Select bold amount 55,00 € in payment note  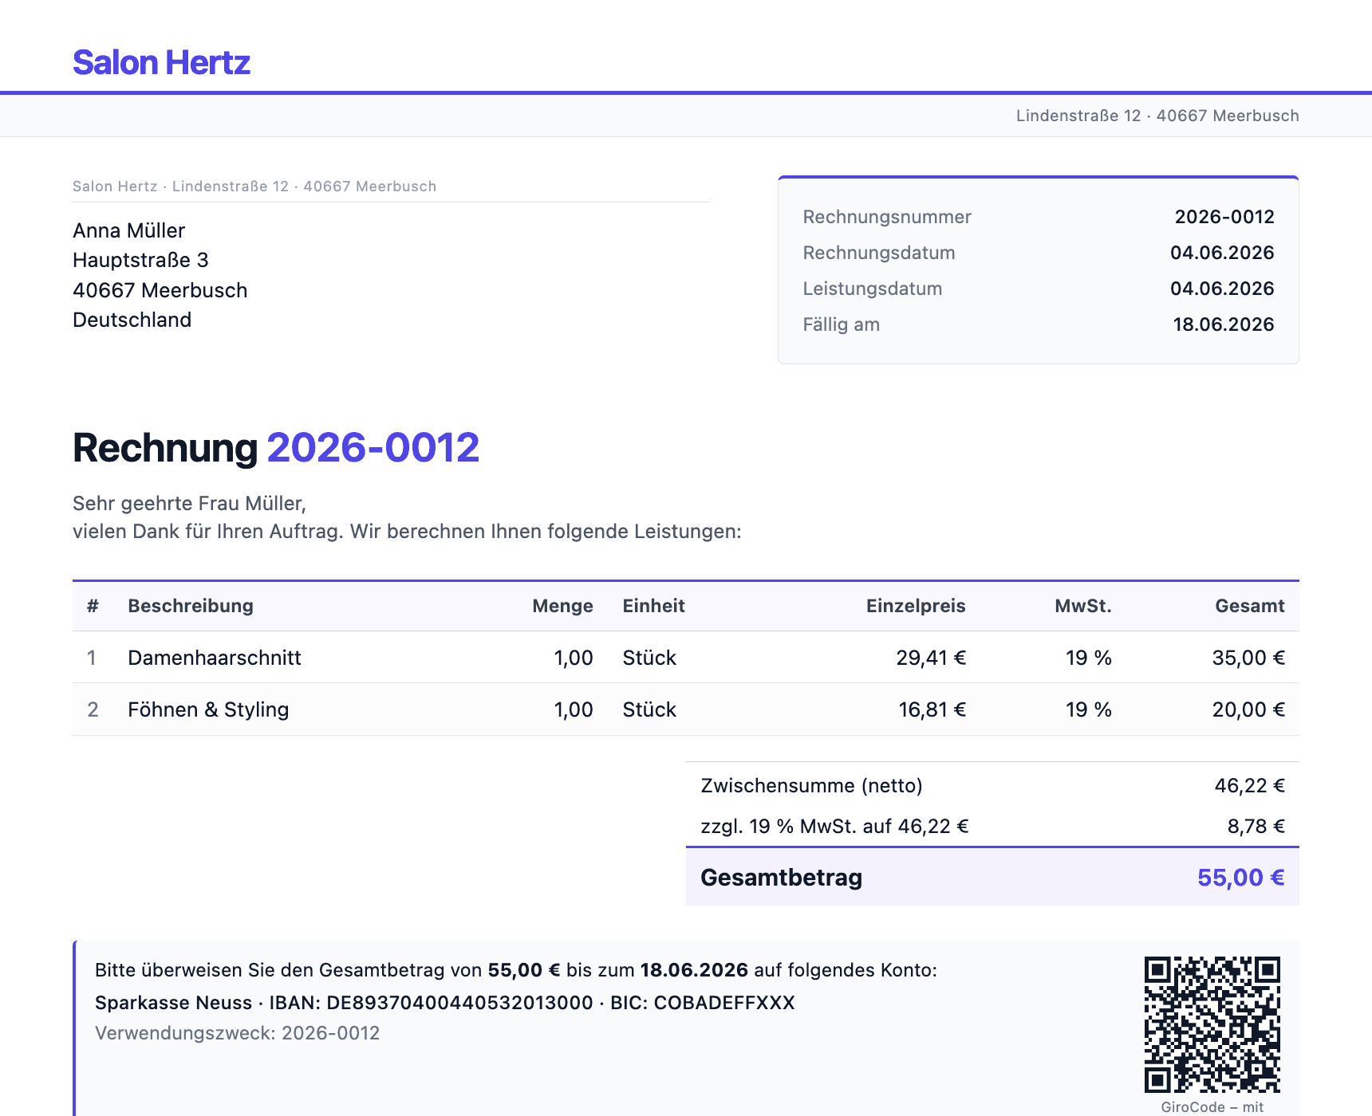(524, 970)
